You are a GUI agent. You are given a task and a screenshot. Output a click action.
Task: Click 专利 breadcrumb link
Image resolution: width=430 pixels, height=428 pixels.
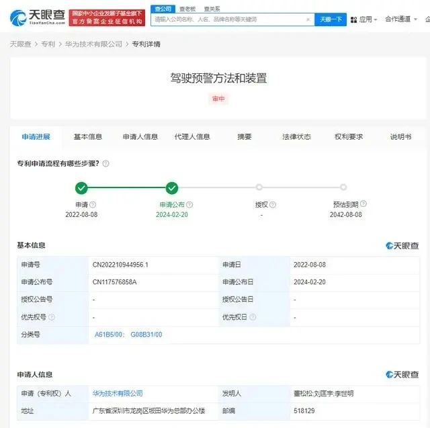[48, 44]
